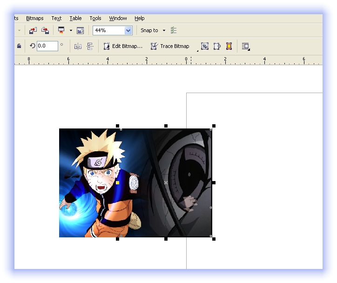Toggle the lock ratio padlock

click(x=19, y=46)
